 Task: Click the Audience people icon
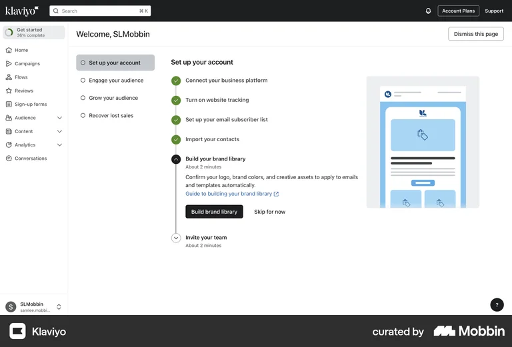[x=9, y=118]
